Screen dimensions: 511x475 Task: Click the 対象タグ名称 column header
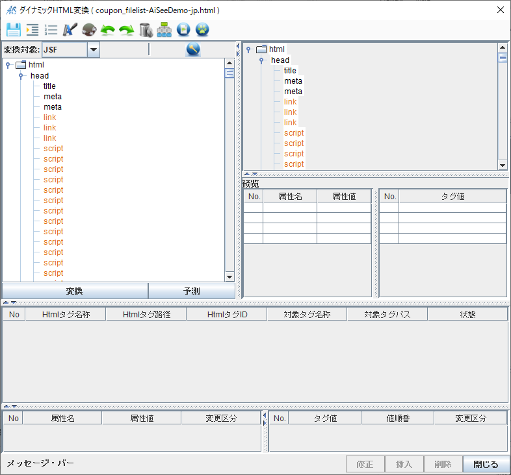[x=307, y=315]
